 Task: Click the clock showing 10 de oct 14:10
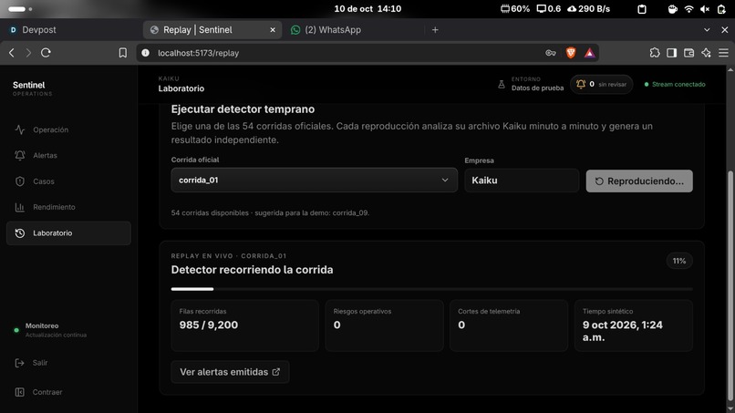coord(367,9)
